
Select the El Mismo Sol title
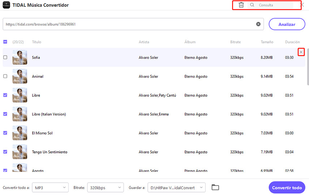click(x=42, y=133)
